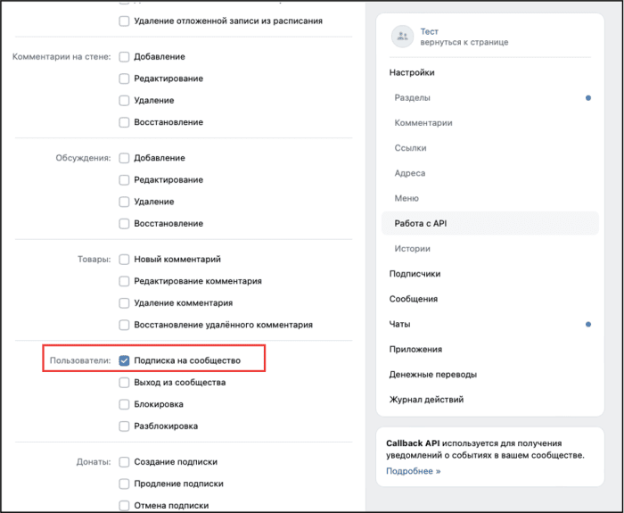Click the Тест community avatar icon
The height and width of the screenshot is (513, 624).
pyautogui.click(x=402, y=37)
